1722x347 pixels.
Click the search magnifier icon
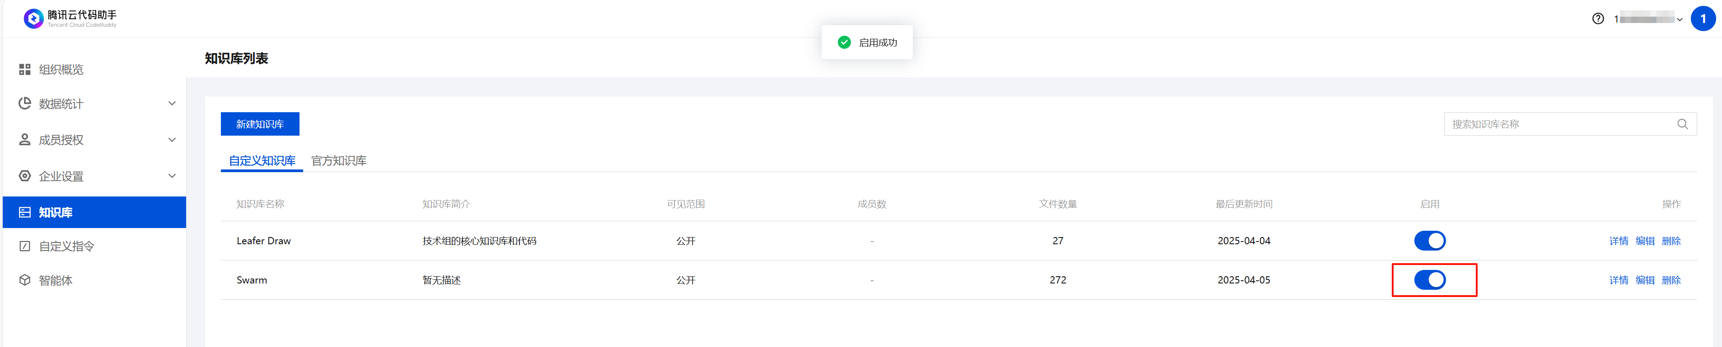coord(1682,124)
